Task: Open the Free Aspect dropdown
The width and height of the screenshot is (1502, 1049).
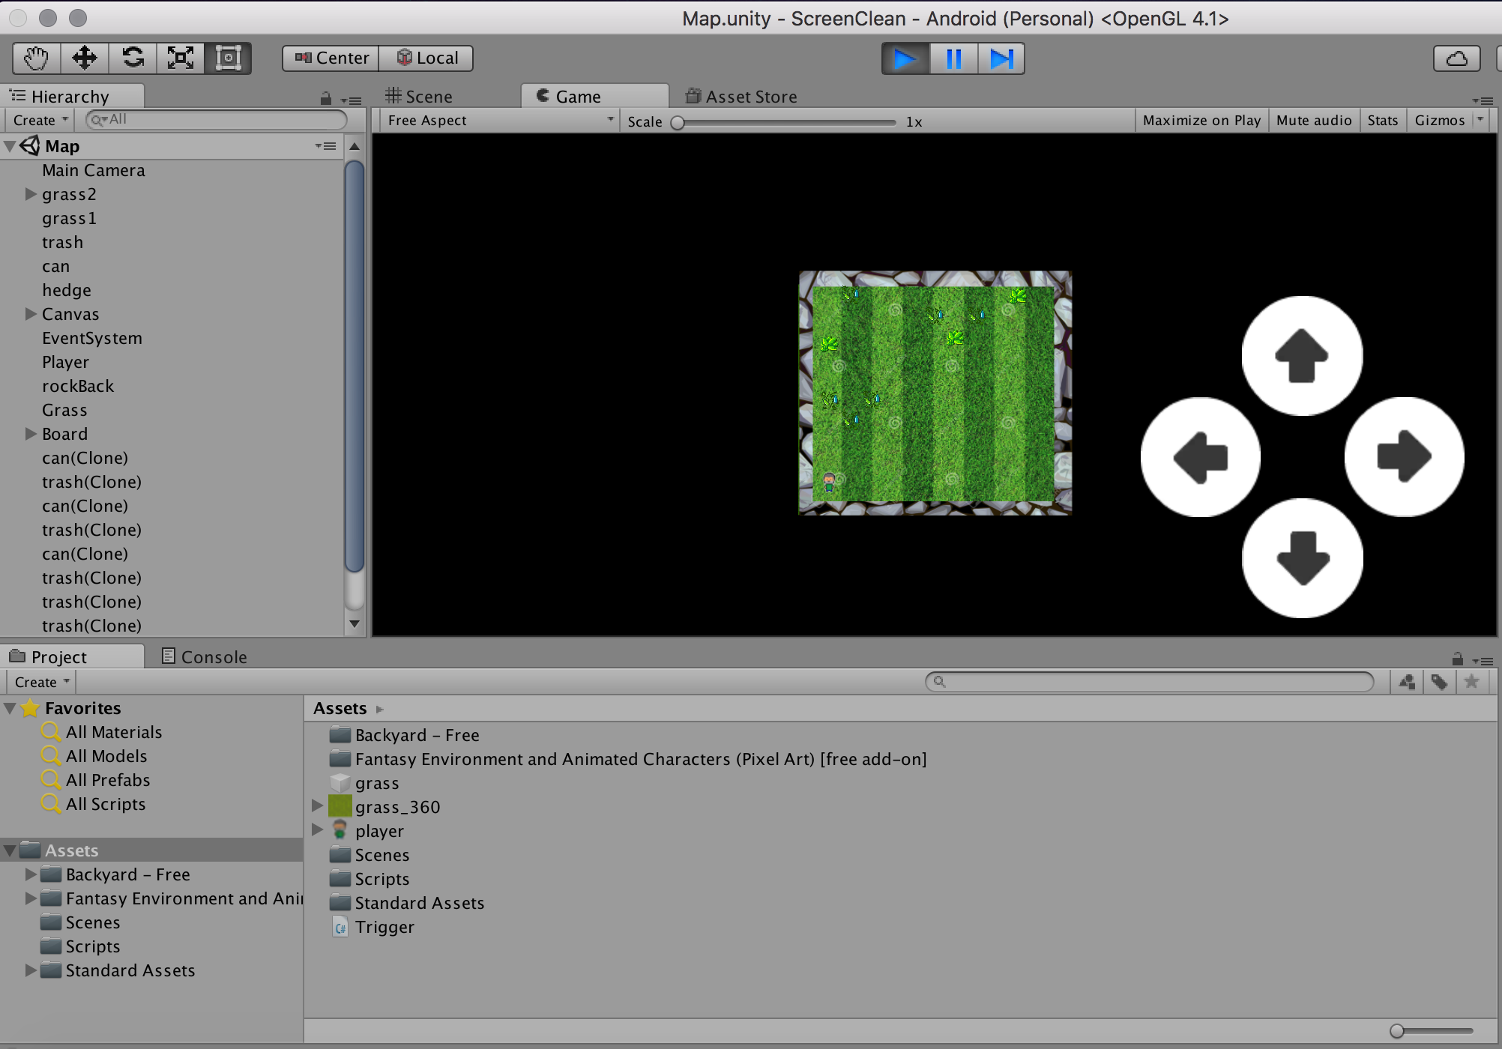Action: point(500,121)
